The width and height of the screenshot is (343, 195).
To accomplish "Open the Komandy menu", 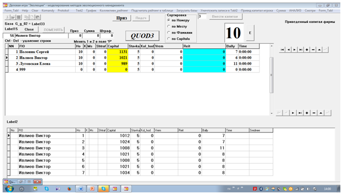I will click(48, 11).
